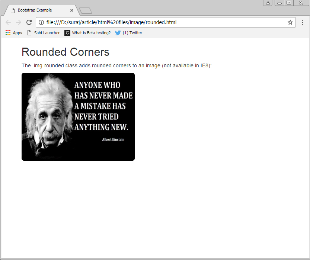Click the browser back arrow
This screenshot has height=260, width=310.
coord(8,22)
